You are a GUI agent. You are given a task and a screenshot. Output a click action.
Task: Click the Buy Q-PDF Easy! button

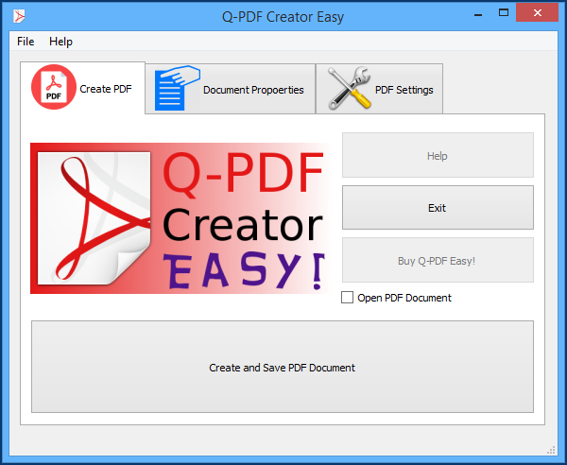(438, 260)
